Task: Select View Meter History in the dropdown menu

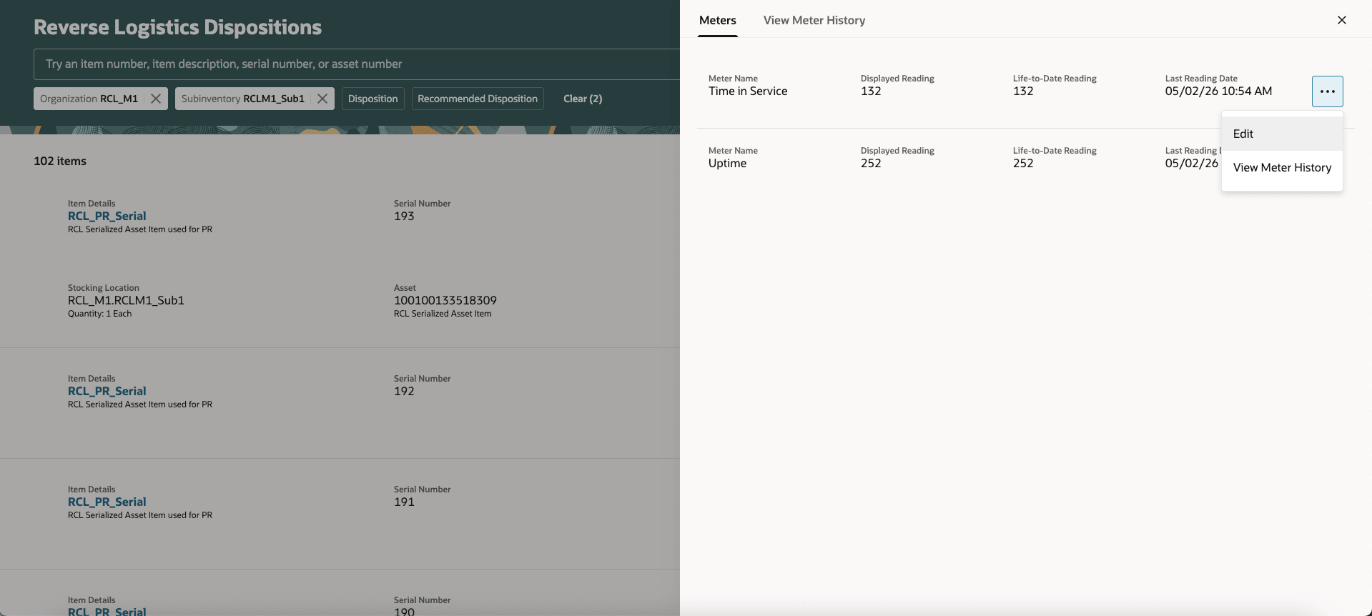Action: click(x=1282, y=167)
